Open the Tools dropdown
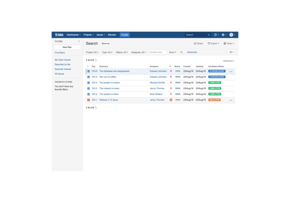 click(x=229, y=44)
